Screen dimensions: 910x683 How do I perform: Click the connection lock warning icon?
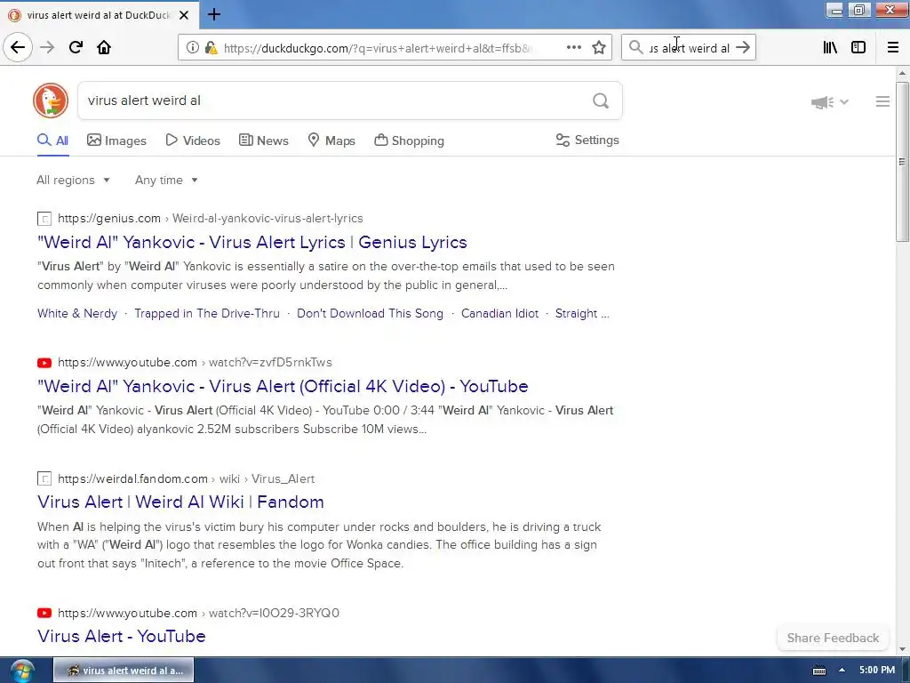pos(212,48)
